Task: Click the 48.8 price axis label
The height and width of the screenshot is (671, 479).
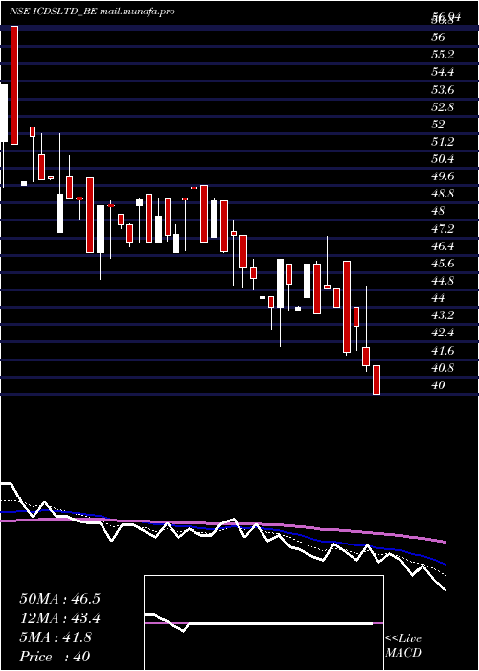Action: tap(443, 194)
